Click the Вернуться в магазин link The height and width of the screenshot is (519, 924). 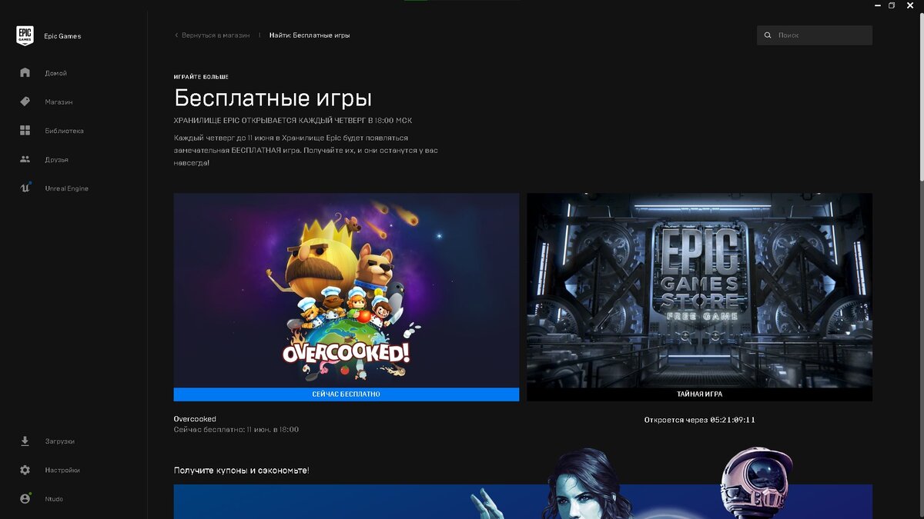click(216, 35)
